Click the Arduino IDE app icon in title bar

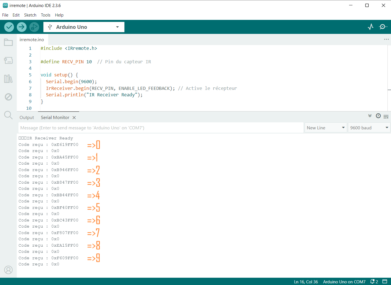(x=5, y=5)
